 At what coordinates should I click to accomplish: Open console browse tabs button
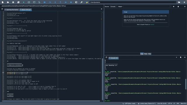(x=106, y=57)
